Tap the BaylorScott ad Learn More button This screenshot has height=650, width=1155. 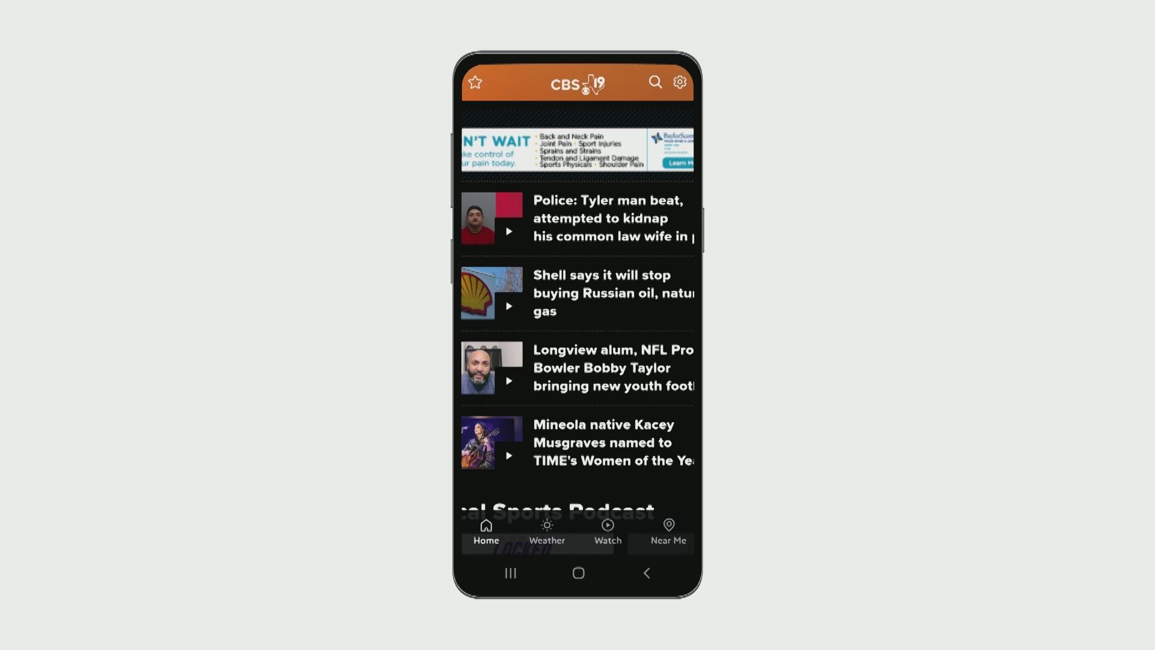point(678,164)
